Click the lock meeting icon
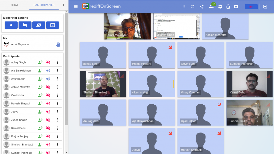The width and height of the screenshot is (274, 154). (x=228, y=7)
